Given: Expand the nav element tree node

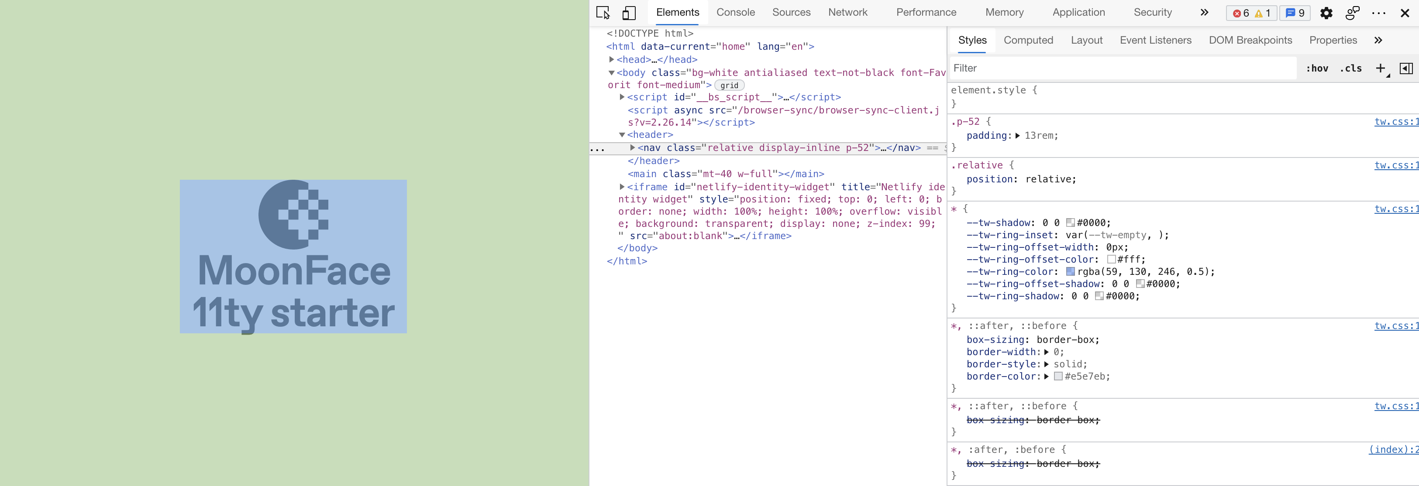Looking at the screenshot, I should pos(632,147).
